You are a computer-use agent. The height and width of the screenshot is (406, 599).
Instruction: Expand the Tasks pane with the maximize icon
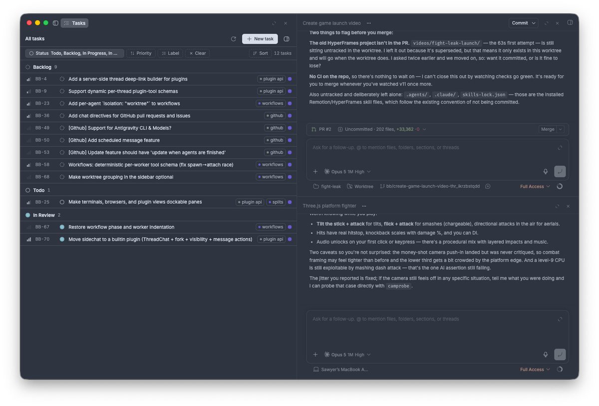tap(274, 23)
